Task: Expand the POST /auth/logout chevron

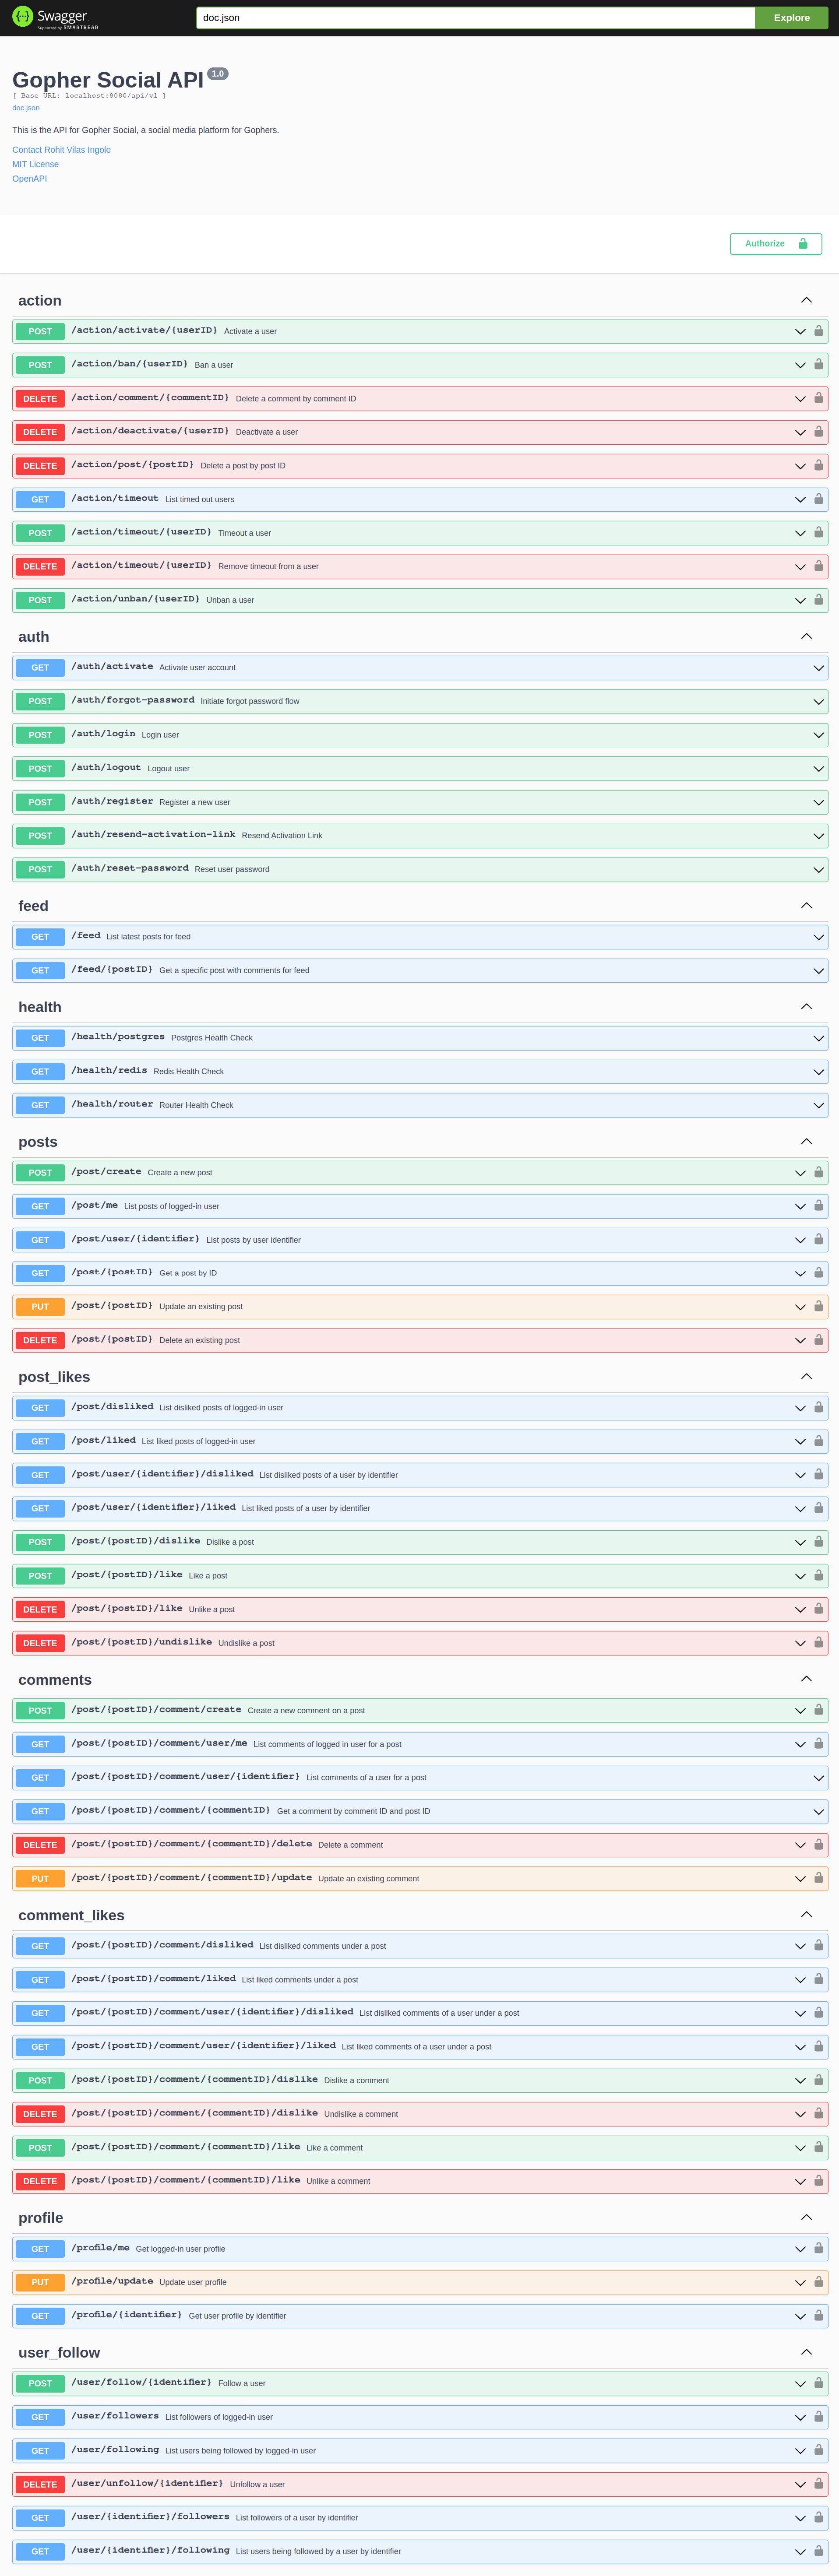Action: coord(819,769)
